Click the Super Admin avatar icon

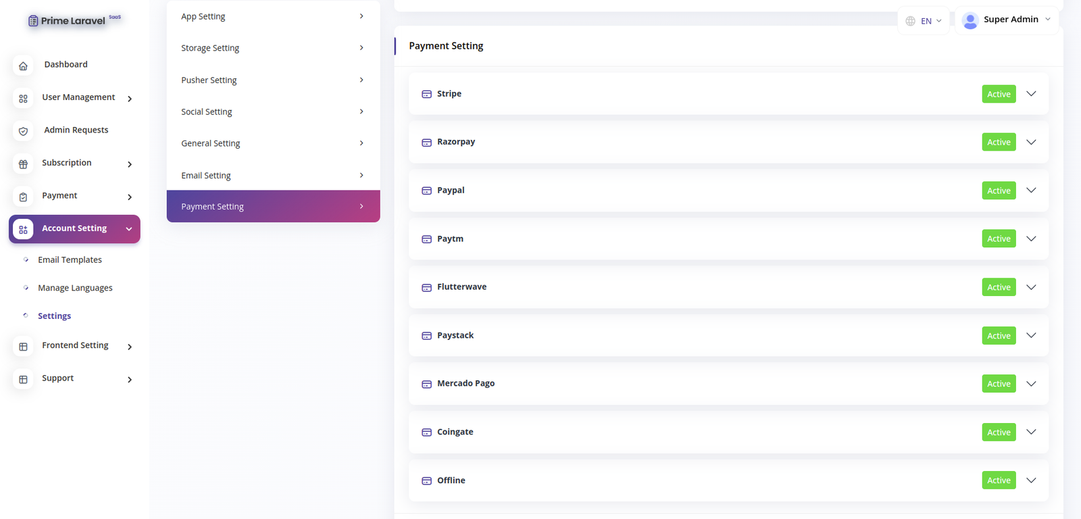(970, 20)
